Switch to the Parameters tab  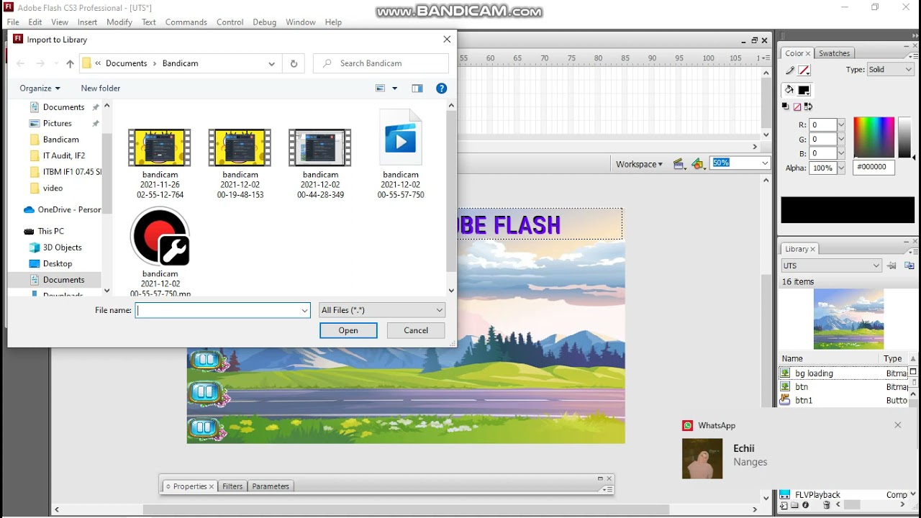pyautogui.click(x=271, y=486)
